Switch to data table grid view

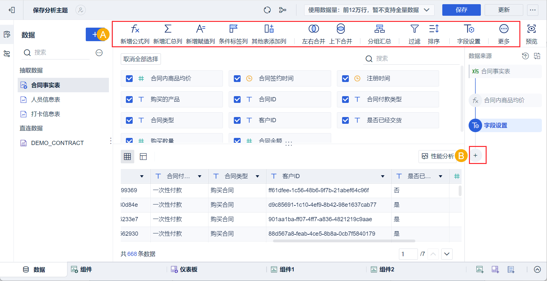pyautogui.click(x=128, y=157)
